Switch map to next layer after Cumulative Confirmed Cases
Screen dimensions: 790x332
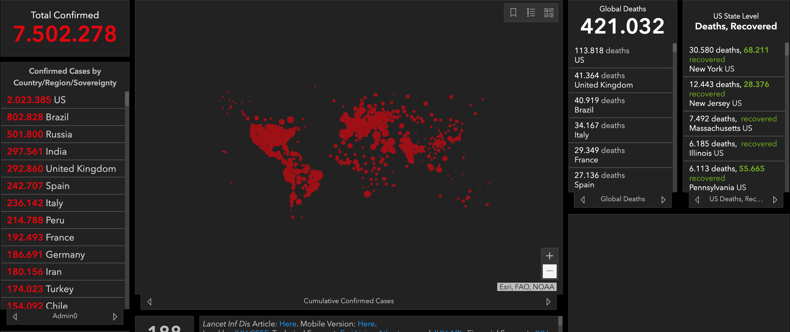point(548,302)
